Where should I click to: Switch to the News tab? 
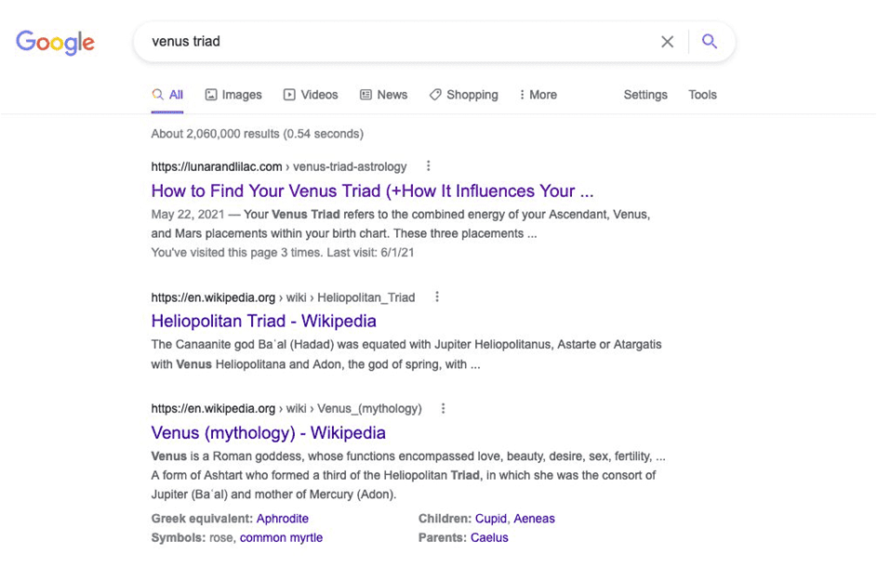click(383, 95)
